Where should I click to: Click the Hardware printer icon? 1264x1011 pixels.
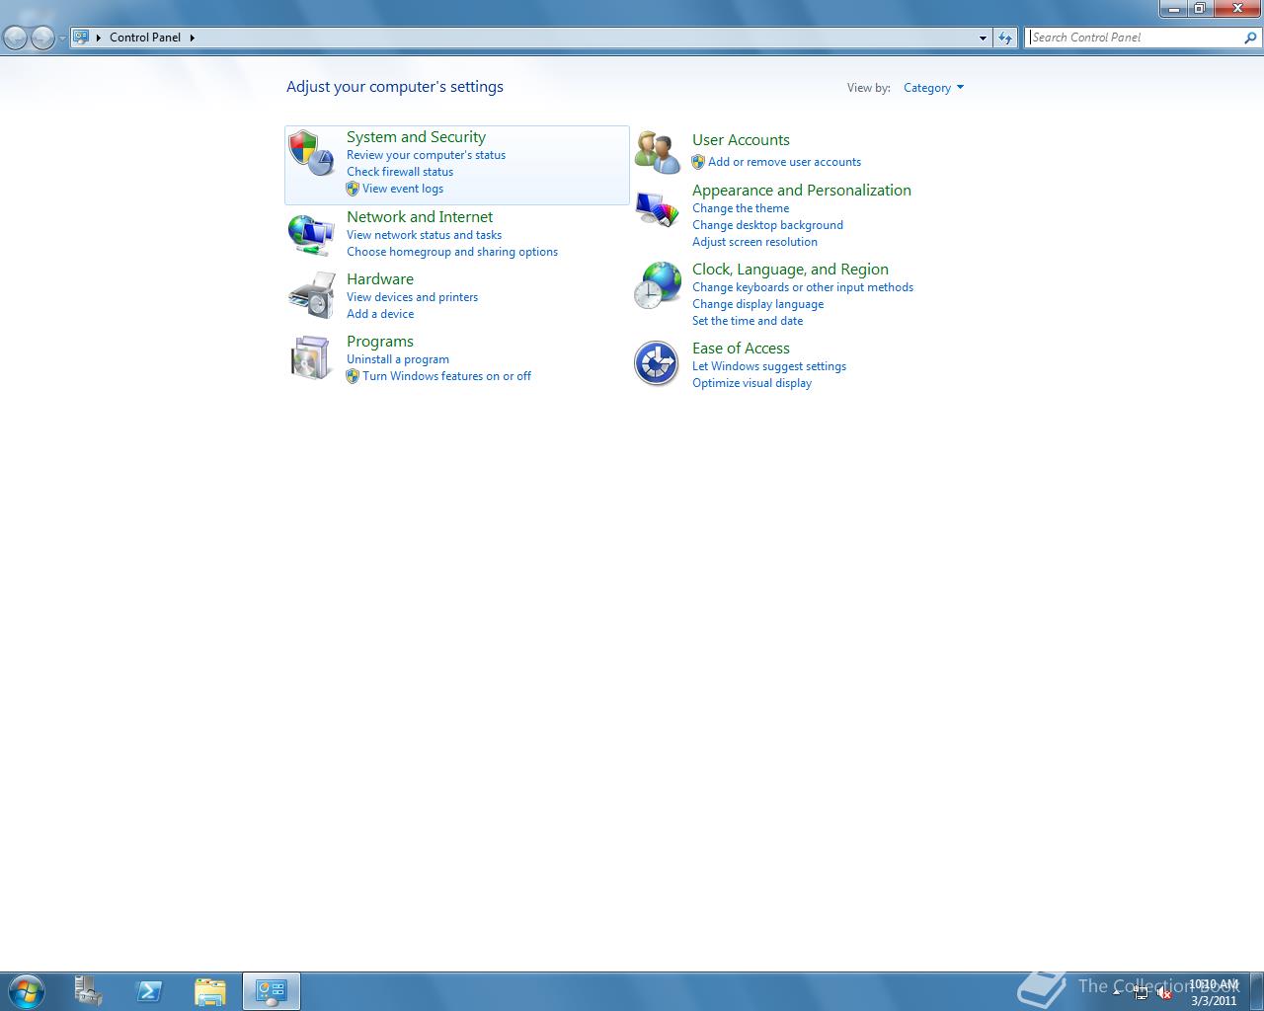(311, 296)
